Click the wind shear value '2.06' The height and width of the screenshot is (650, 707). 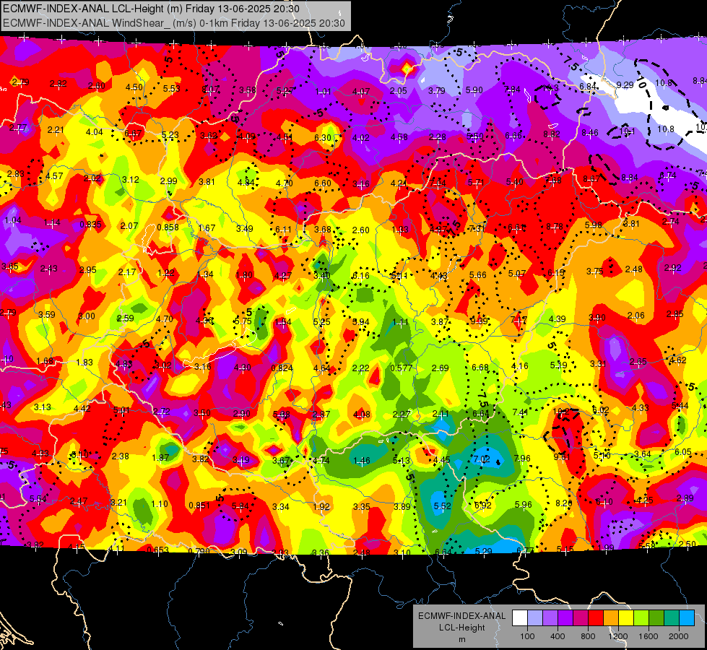[636, 316]
